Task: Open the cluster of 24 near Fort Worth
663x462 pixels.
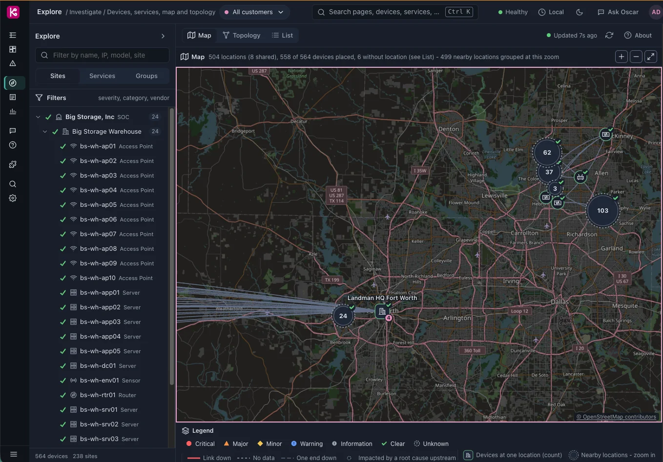Action: point(343,316)
